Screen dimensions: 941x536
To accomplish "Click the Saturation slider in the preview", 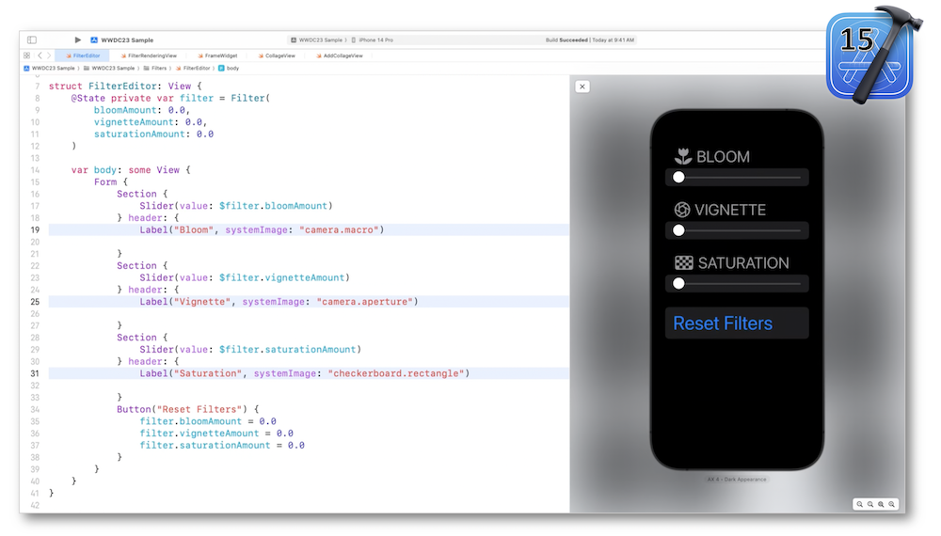I will click(737, 284).
